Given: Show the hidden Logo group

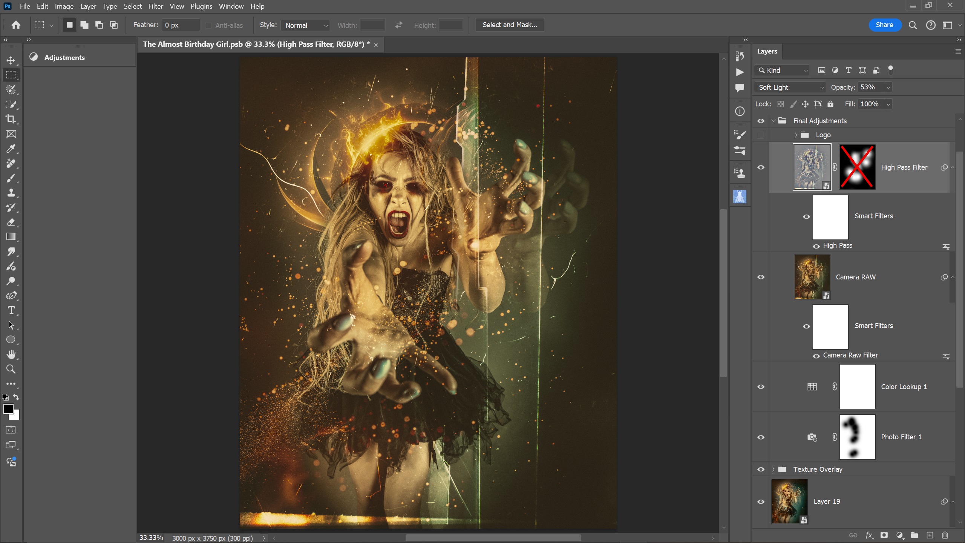Looking at the screenshot, I should [761, 135].
